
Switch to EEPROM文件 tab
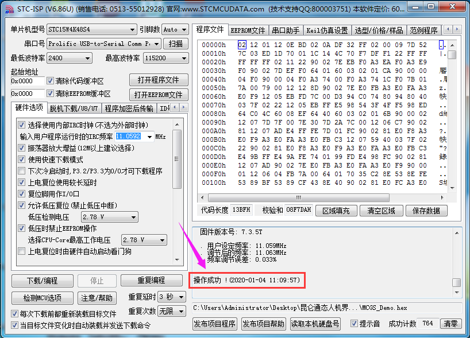pyautogui.click(x=248, y=30)
